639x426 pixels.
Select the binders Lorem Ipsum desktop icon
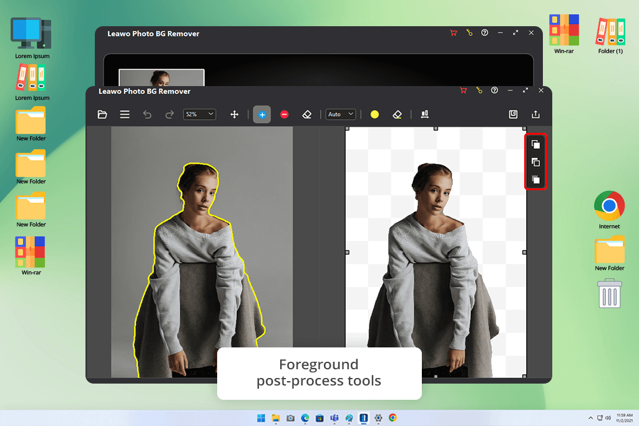32,83
